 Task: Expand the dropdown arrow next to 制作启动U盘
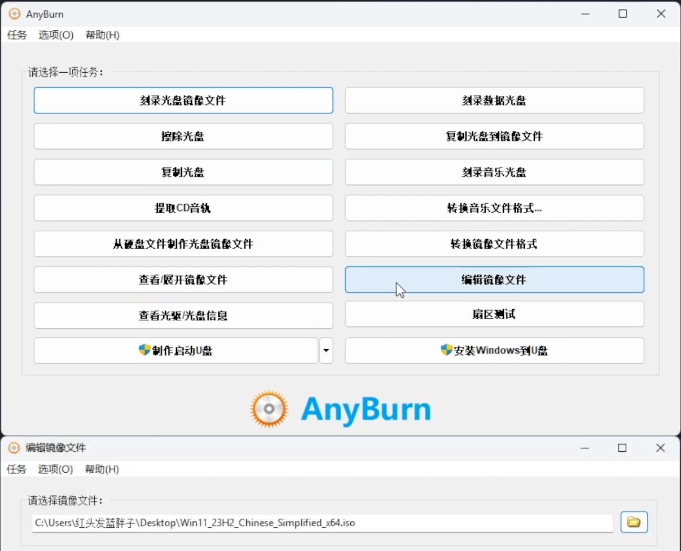326,351
